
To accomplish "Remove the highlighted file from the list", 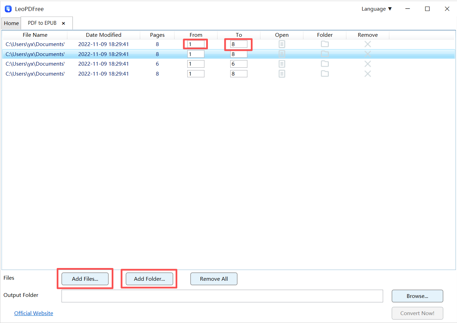I will (368, 54).
